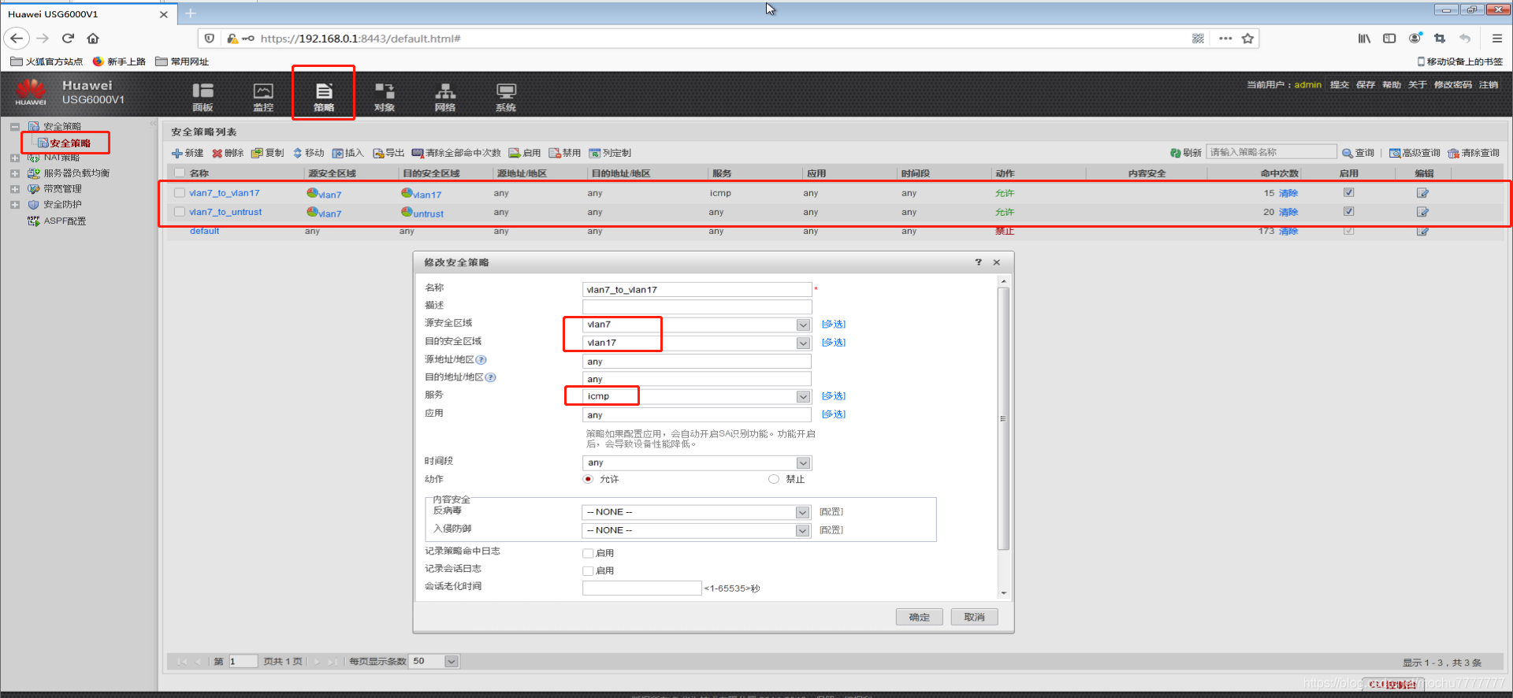Toggle 启用 checkbox of vlan7_to_vlan17
This screenshot has width=1513, height=698.
1348,192
